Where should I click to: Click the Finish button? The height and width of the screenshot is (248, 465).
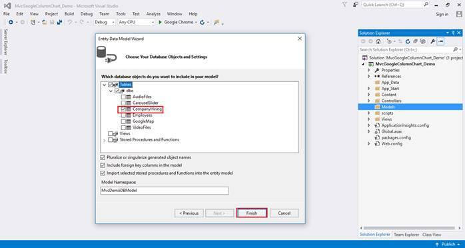tap(252, 213)
